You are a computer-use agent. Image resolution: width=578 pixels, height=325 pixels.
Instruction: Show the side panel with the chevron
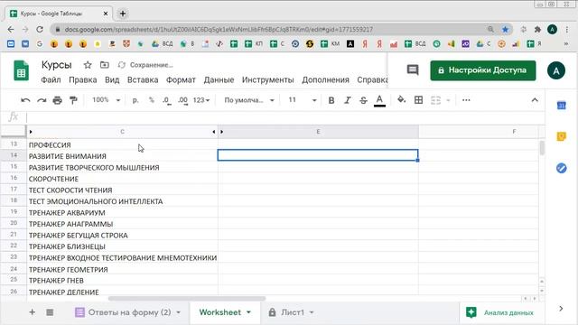561,309
